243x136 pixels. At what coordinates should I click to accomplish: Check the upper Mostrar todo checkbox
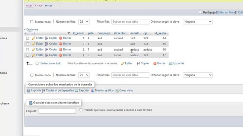click(32, 22)
